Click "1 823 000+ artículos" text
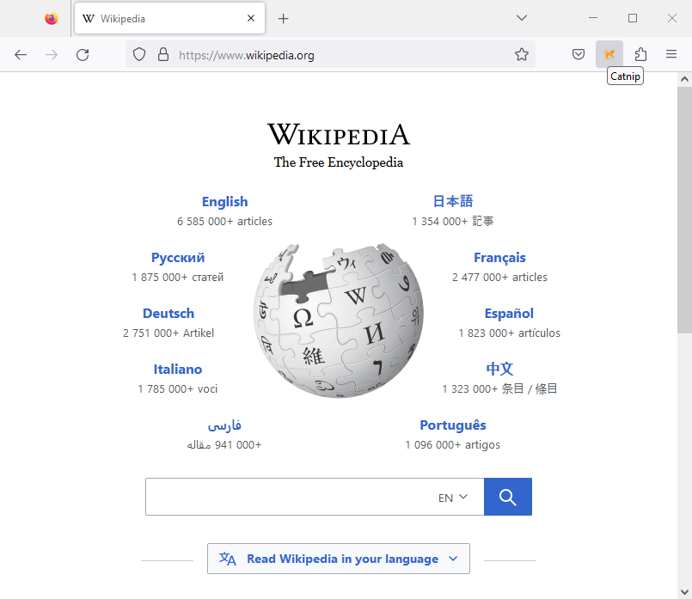Screen dimensions: 692x599 tap(509, 333)
